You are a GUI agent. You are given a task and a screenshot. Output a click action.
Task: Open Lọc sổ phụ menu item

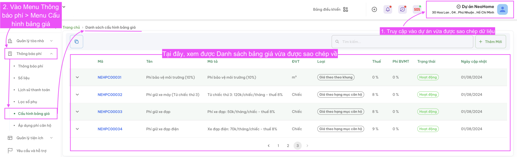point(27,102)
